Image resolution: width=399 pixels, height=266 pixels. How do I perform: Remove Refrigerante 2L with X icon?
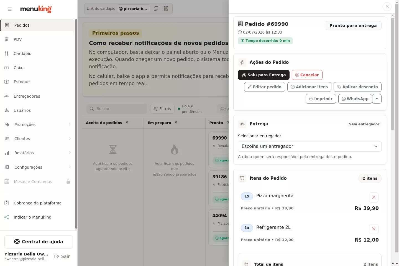coord(374,229)
